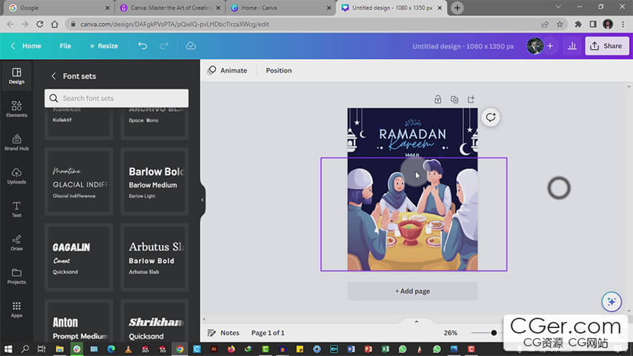Open the File menu
This screenshot has width=633, height=356.
click(x=65, y=46)
